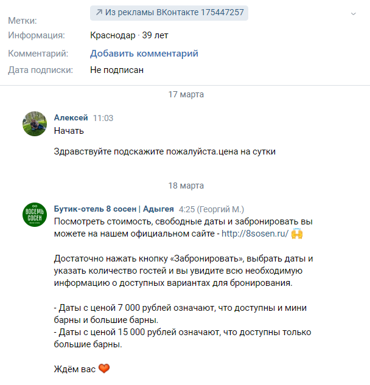The height and width of the screenshot is (385, 370).
Task: Click the sender name Алексей
Action: [x=71, y=118]
